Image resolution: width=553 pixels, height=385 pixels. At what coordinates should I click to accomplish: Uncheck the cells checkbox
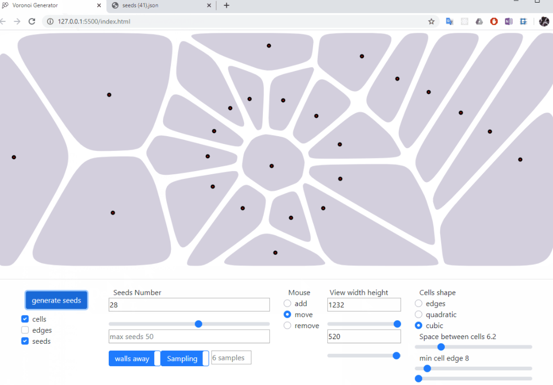pos(25,319)
